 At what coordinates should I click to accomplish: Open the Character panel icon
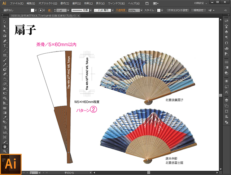(x=226, y=92)
